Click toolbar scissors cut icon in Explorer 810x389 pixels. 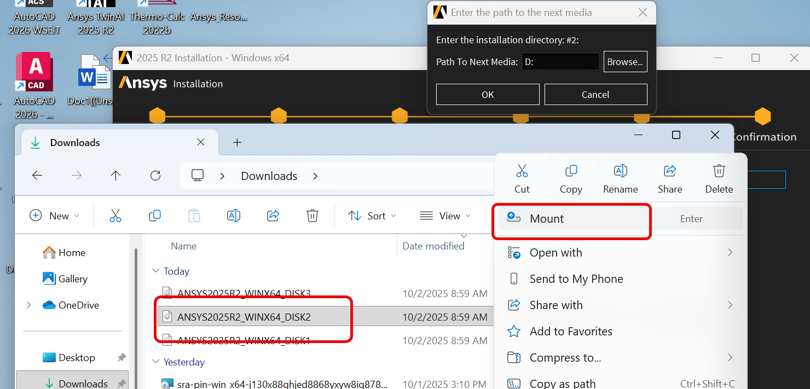point(115,216)
